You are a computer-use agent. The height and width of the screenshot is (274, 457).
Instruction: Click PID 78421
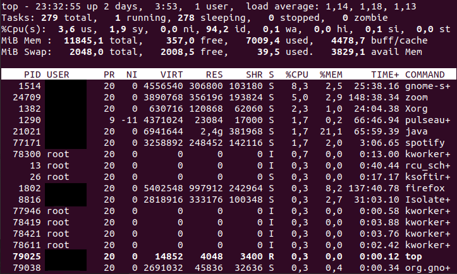point(27,234)
